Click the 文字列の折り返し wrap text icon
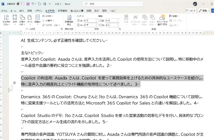214x140 pixels. [135, 20]
